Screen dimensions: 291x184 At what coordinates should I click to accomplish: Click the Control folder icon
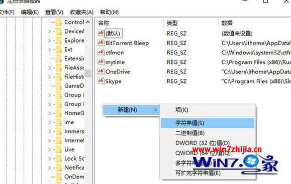pos(59,22)
